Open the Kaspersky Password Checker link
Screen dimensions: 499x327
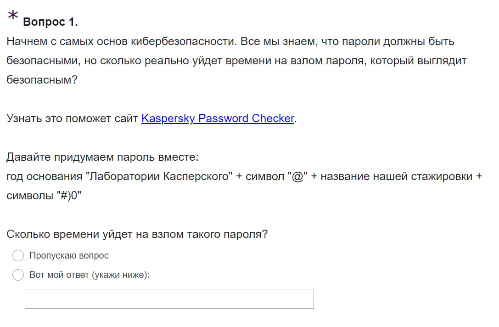point(218,118)
